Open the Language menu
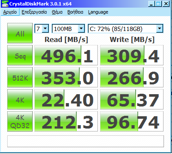The height and width of the screenshot is (154, 172). 98,12
